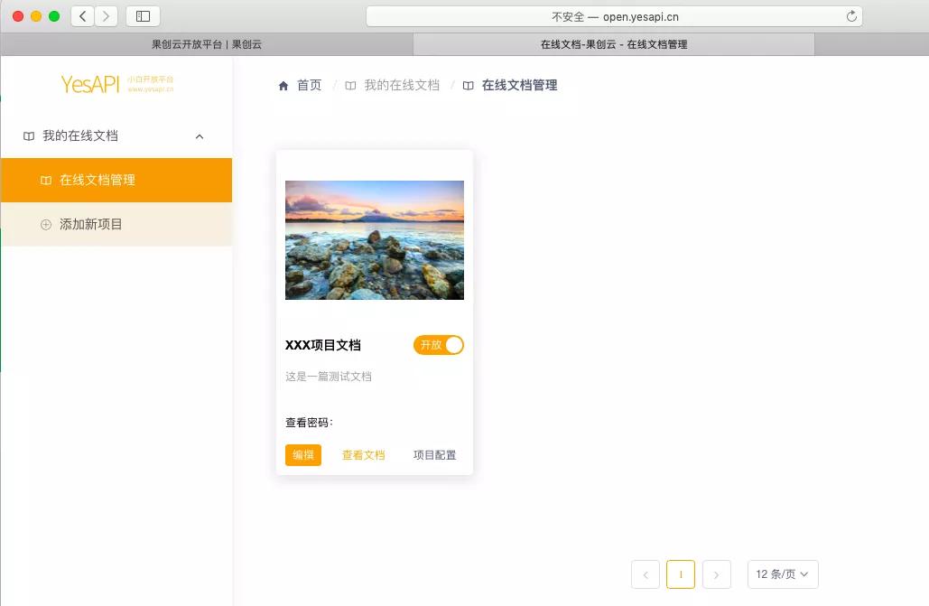Select the book icon next to sidebar 我的在线文档
This screenshot has height=606, width=929.
[x=28, y=135]
